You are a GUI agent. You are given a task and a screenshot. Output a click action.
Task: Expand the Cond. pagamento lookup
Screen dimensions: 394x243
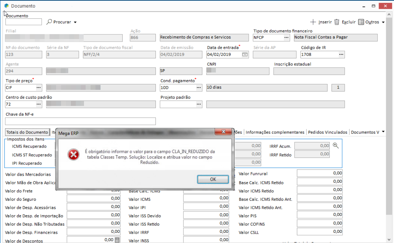199,88
